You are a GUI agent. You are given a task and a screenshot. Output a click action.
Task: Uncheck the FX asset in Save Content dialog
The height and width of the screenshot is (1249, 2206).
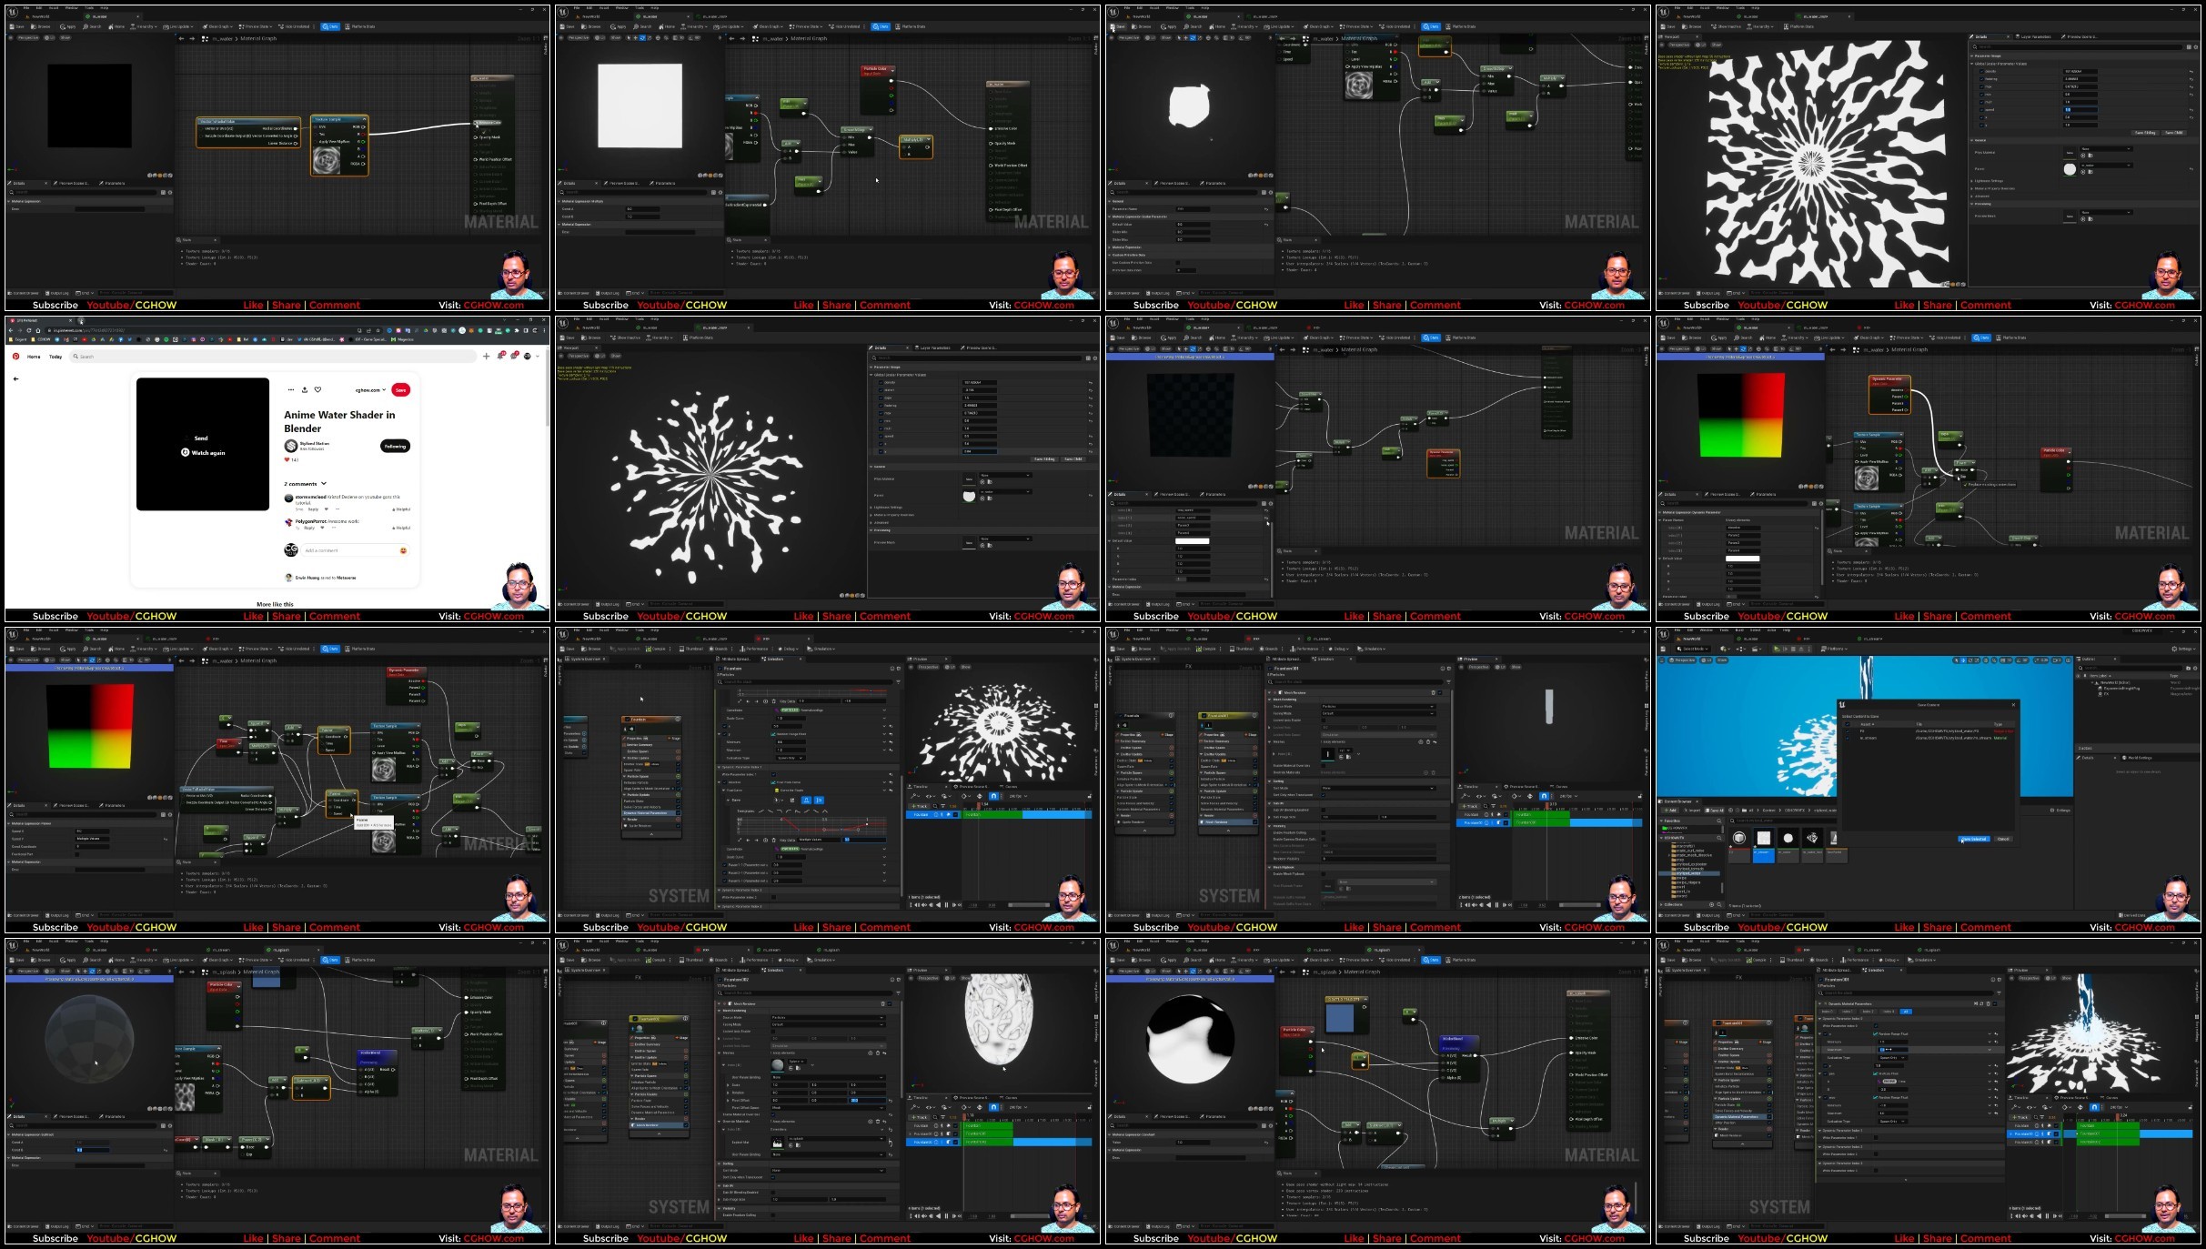1848,730
